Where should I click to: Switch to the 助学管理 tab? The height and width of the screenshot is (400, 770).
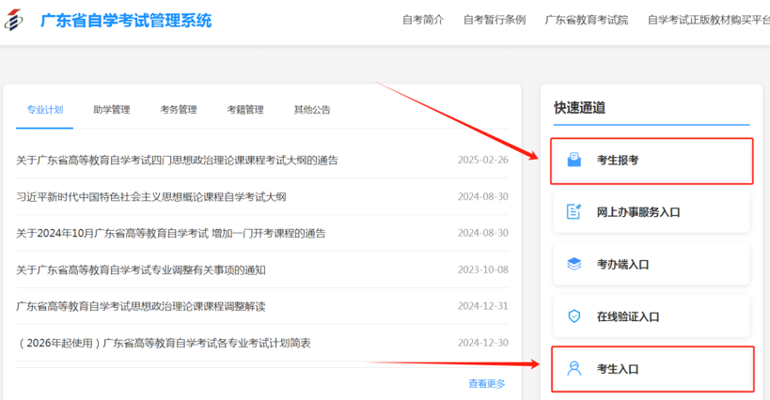[x=112, y=110]
